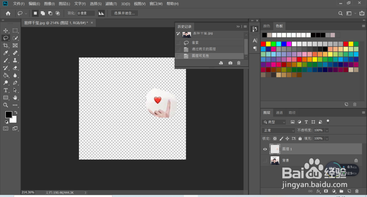Open the fill 填充 dropdown arrow
Viewport: 367px width, 197px height.
click(x=327, y=139)
